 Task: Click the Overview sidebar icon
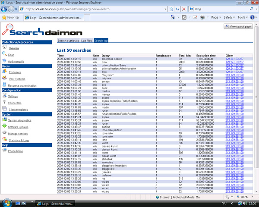coord(5,47)
